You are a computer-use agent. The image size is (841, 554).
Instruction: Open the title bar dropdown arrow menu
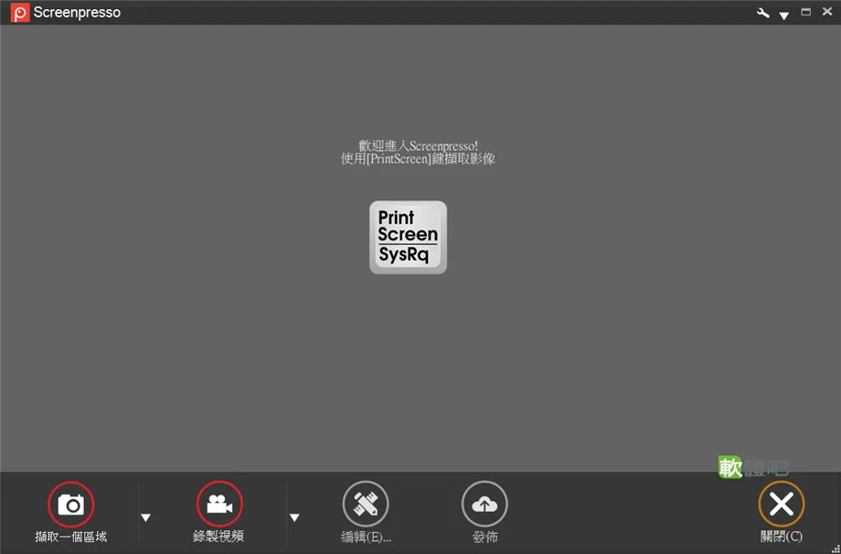click(x=784, y=16)
